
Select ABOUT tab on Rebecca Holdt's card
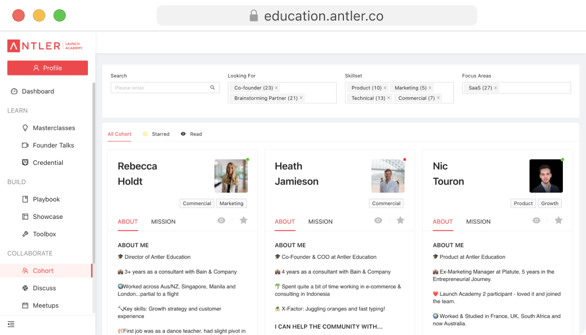(128, 221)
